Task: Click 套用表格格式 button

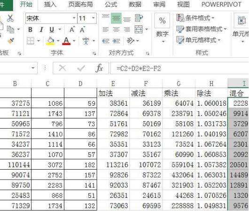Action: pos(202,29)
